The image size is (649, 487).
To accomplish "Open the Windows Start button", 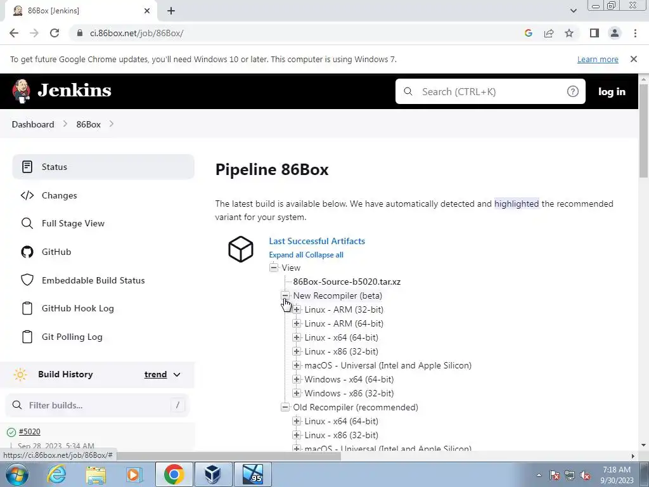I will coord(16,474).
